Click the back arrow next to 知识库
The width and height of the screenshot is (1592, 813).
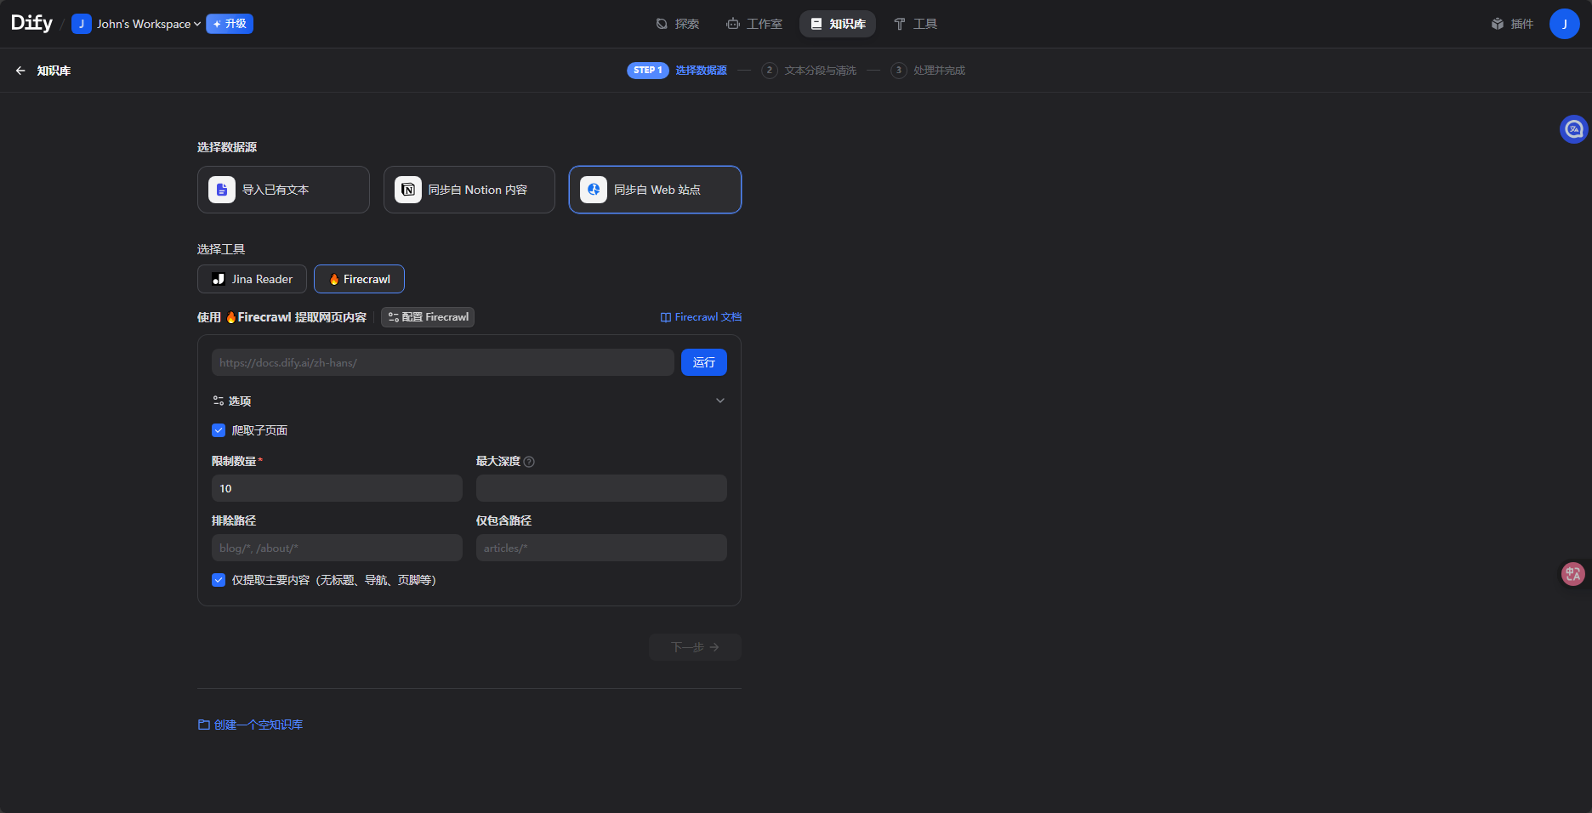click(20, 71)
